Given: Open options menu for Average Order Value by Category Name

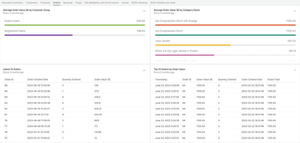Looking at the screenshot, I should [x=295, y=11].
